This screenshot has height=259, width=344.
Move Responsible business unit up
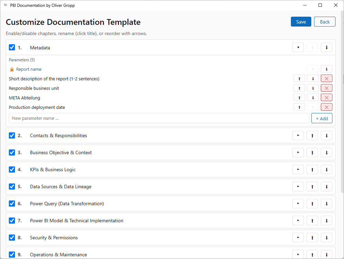[299, 88]
